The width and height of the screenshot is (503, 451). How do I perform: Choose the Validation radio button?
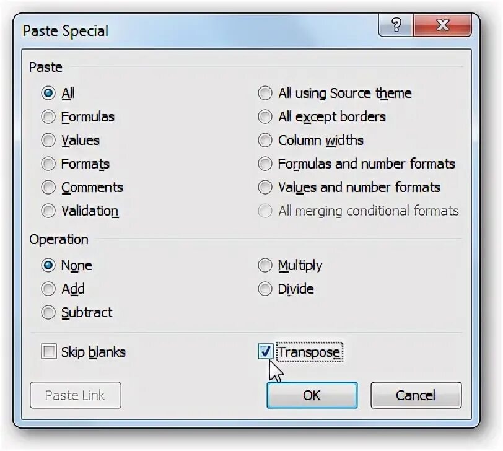click(x=48, y=211)
